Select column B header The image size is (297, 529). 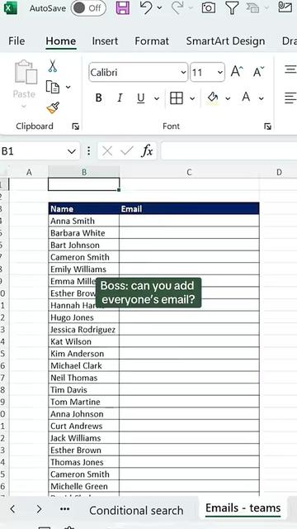[x=84, y=173]
